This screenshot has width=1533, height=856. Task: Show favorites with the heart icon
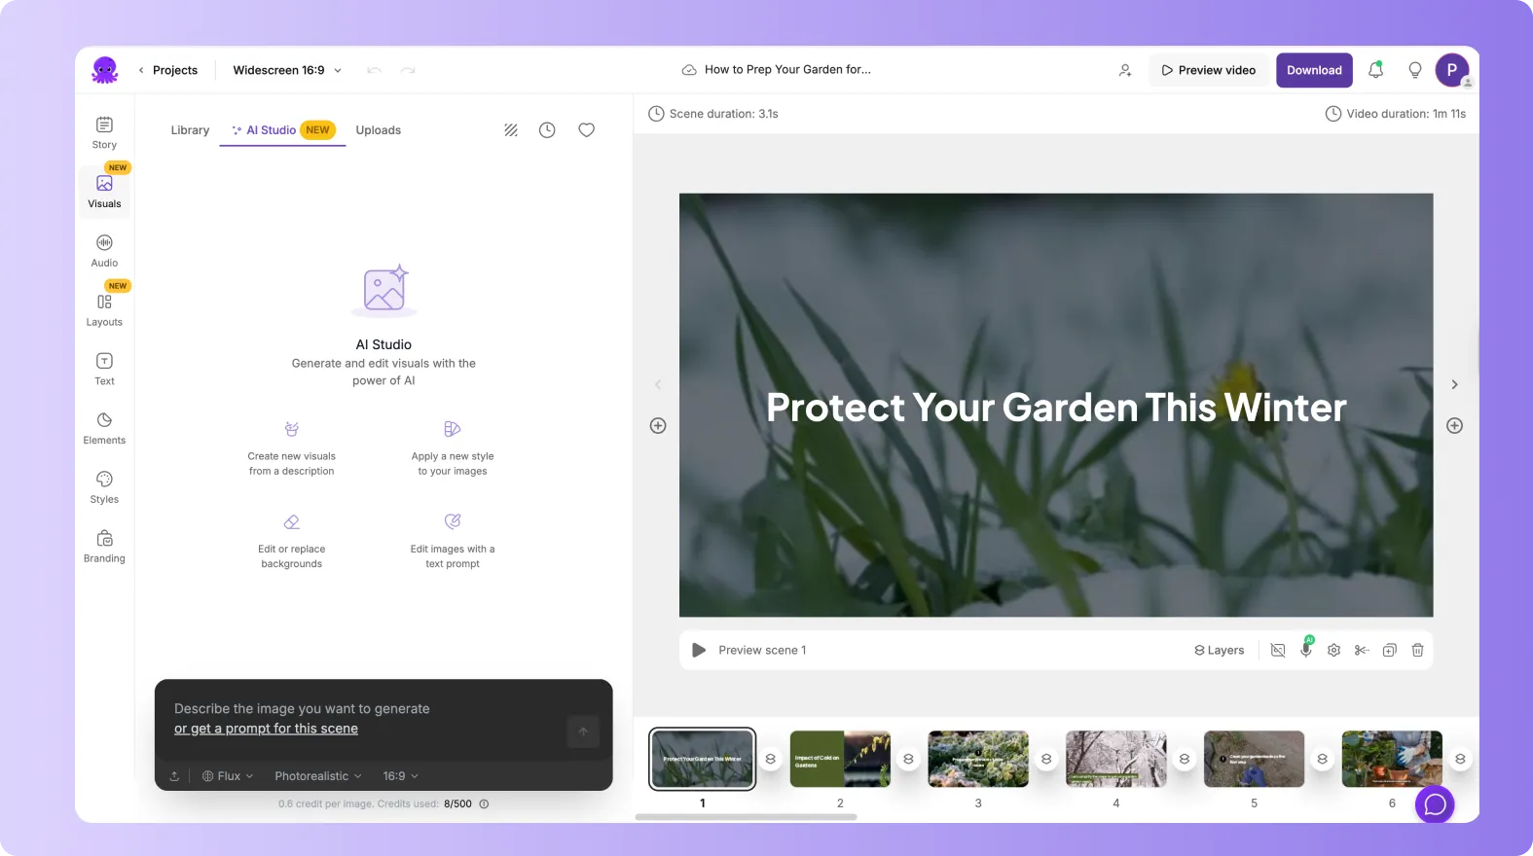click(x=586, y=130)
